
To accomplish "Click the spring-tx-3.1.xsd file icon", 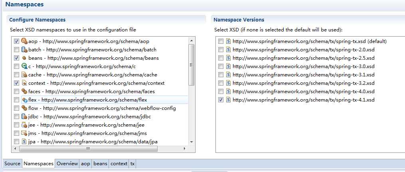I will point(228,75).
